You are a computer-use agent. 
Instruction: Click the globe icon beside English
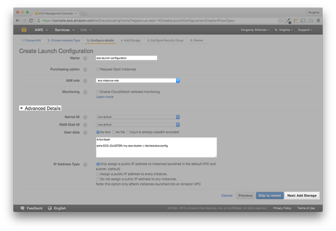coord(50,208)
